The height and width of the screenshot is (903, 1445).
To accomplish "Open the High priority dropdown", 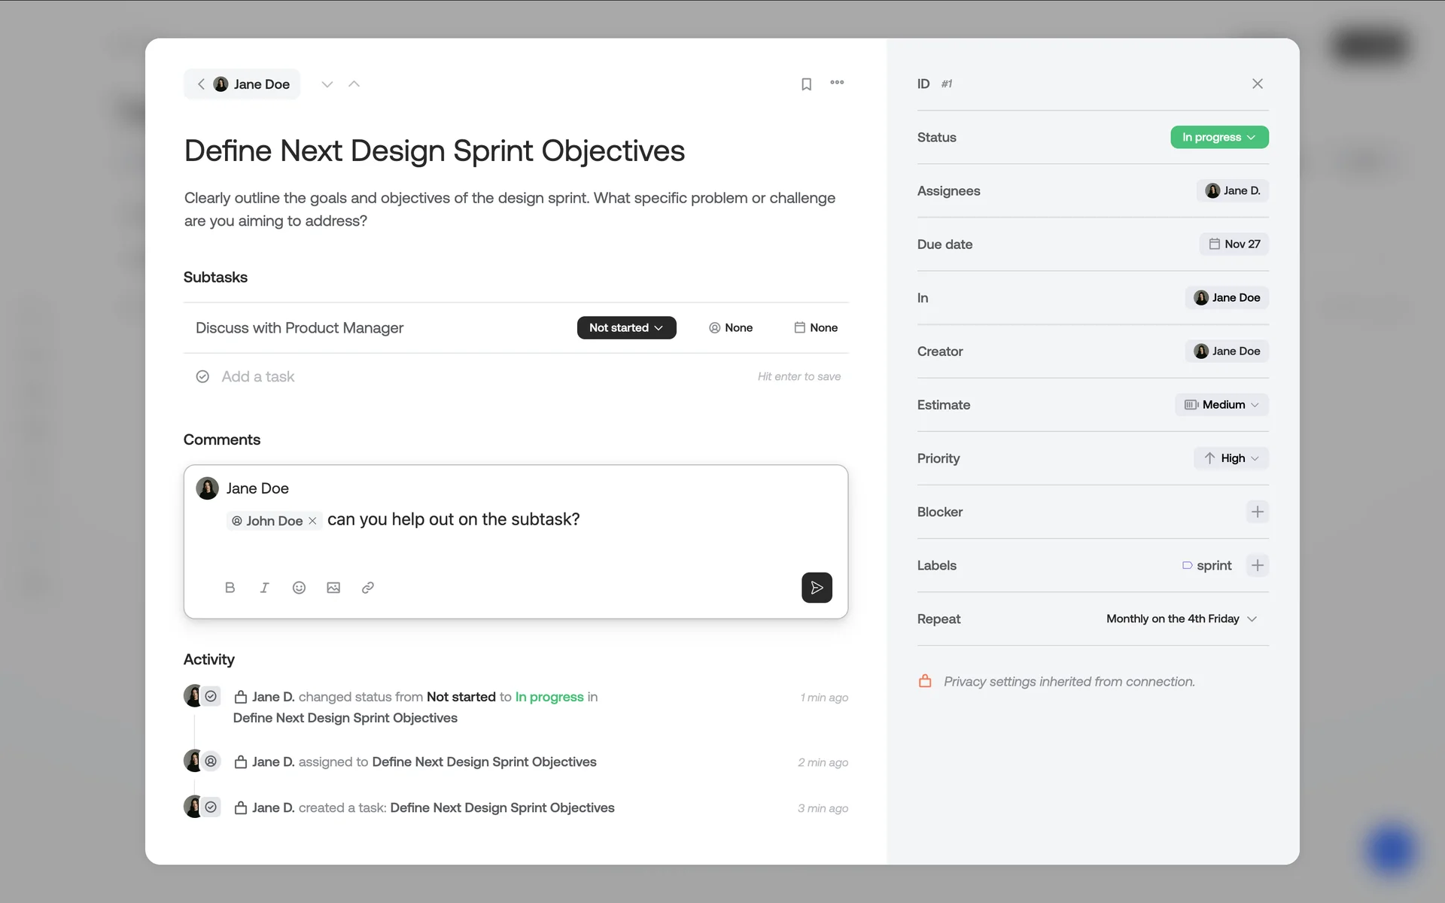I will [1231, 458].
